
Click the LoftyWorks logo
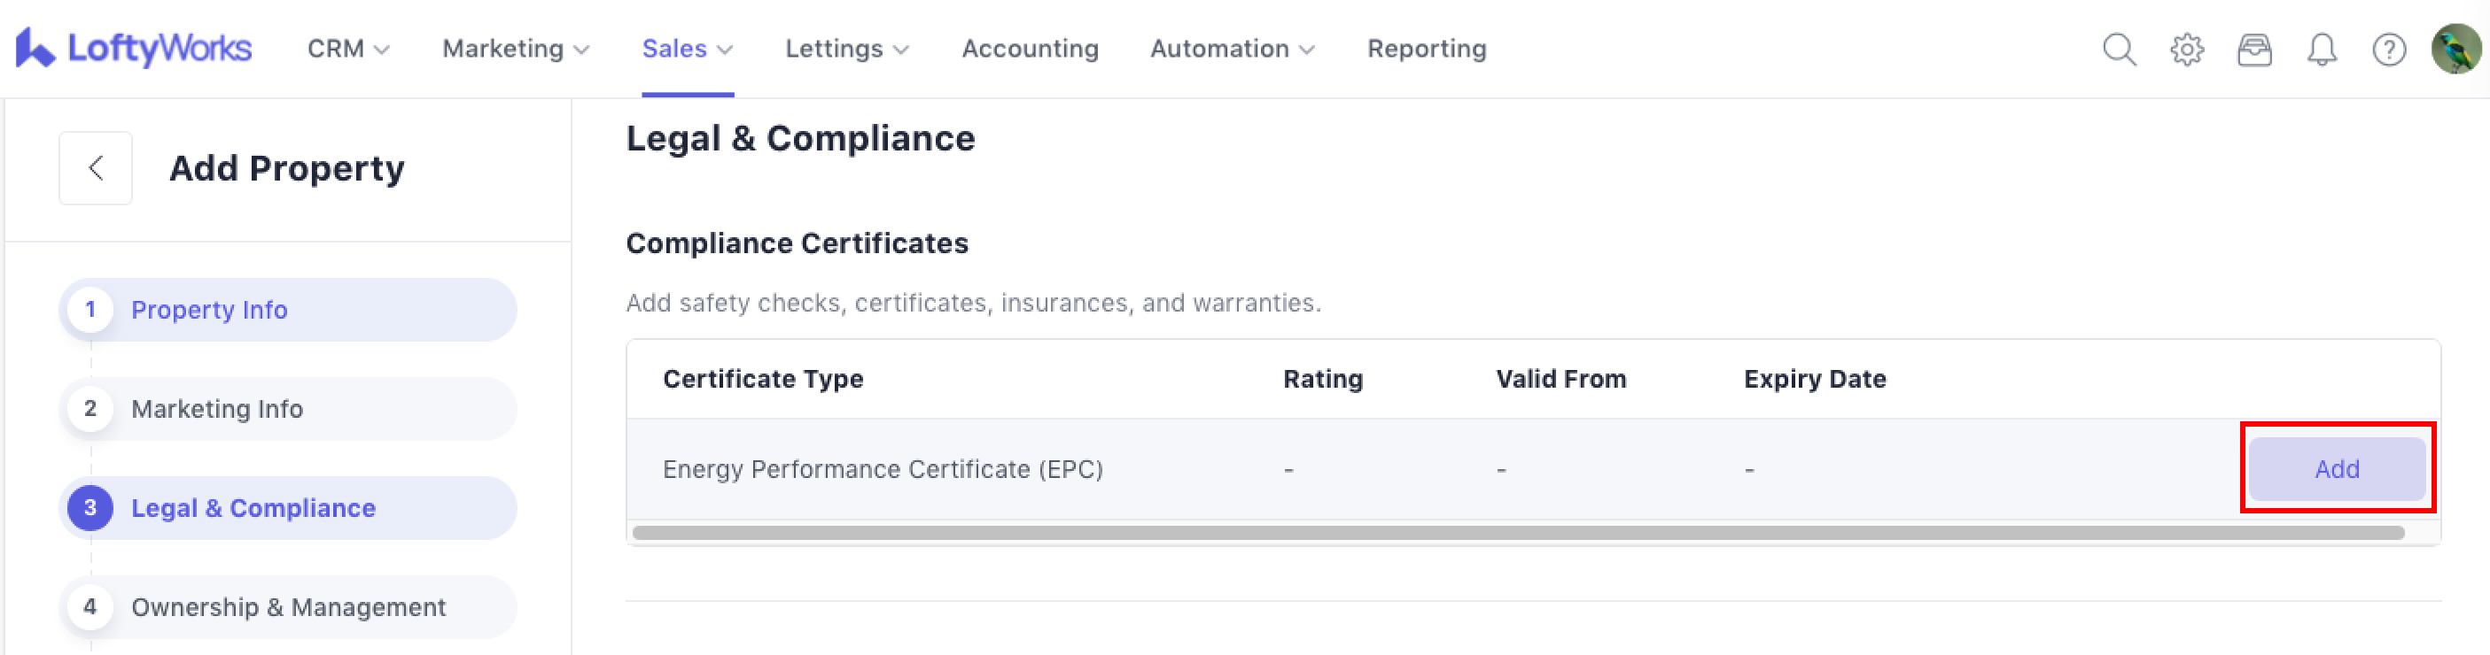point(134,49)
